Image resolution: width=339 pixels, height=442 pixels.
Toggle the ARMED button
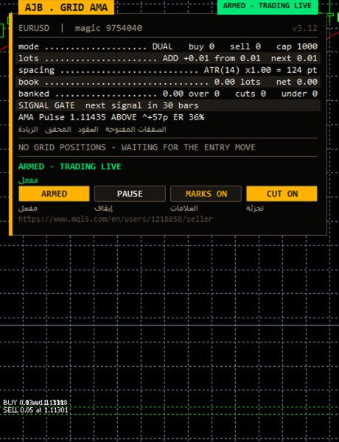point(54,194)
